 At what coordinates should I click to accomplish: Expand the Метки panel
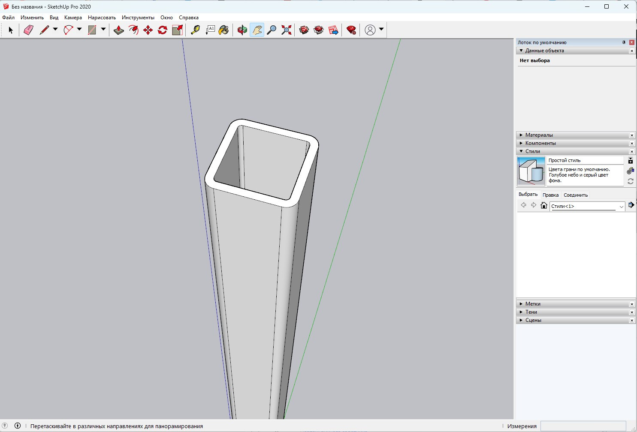pos(521,304)
